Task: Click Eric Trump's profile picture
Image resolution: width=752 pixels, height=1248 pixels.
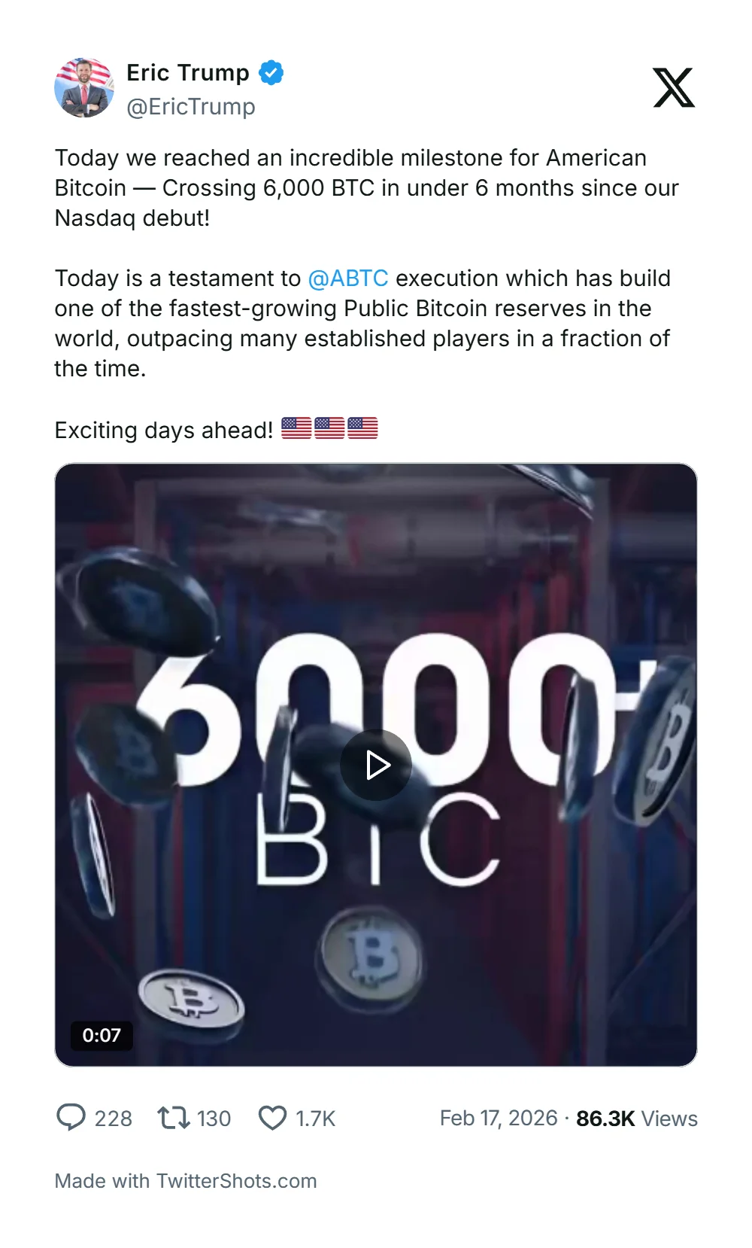Action: point(83,88)
